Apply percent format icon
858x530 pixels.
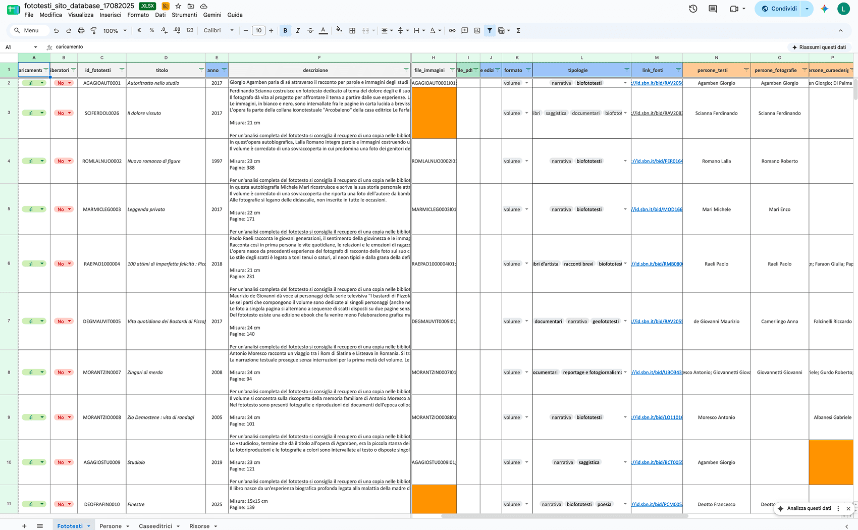point(152,30)
